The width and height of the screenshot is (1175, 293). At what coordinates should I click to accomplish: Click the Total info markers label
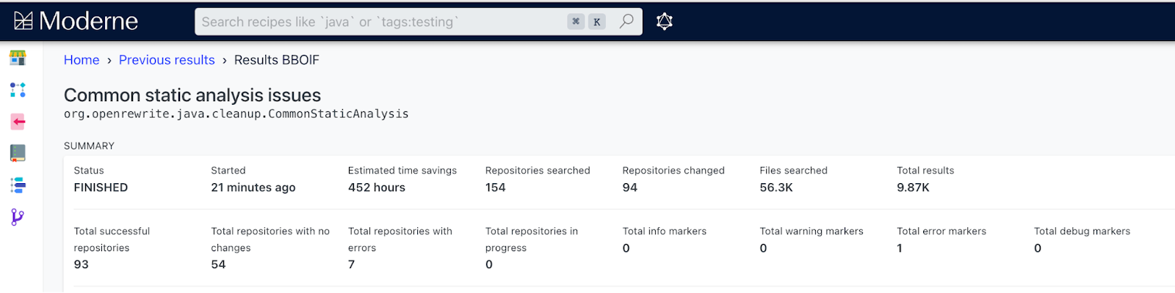(x=665, y=231)
